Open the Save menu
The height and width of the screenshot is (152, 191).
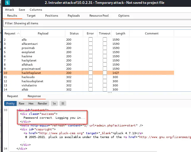click(x=22, y=10)
